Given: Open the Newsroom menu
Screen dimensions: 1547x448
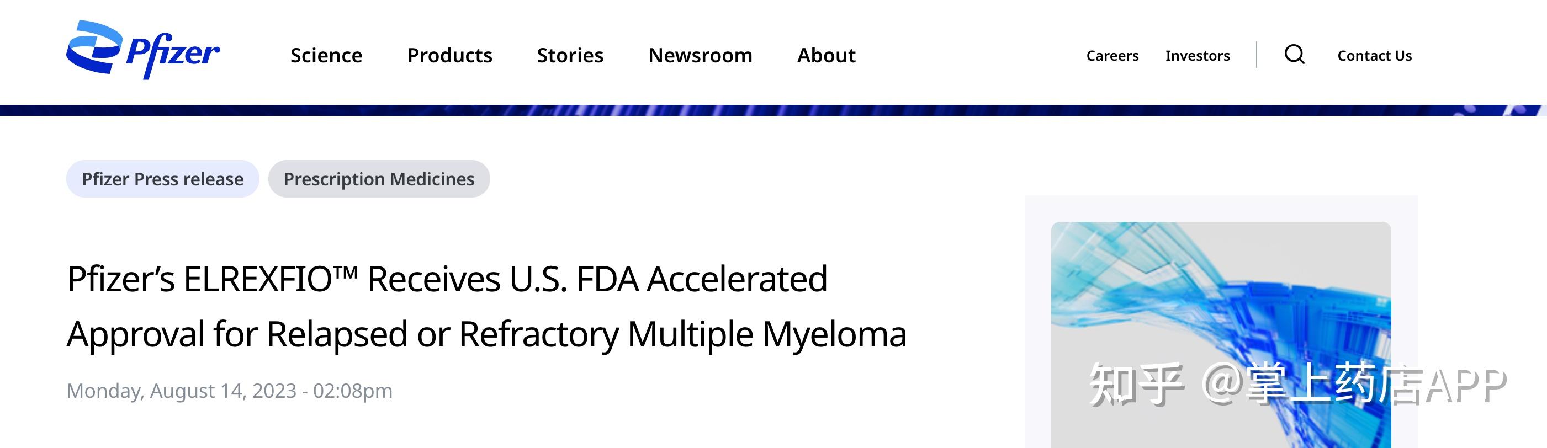Looking at the screenshot, I should tap(700, 55).
